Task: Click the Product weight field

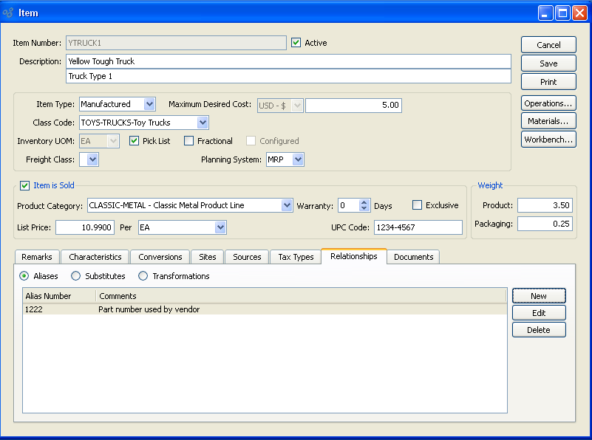Action: coord(545,205)
